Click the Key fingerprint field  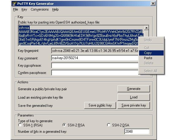click(95, 51)
